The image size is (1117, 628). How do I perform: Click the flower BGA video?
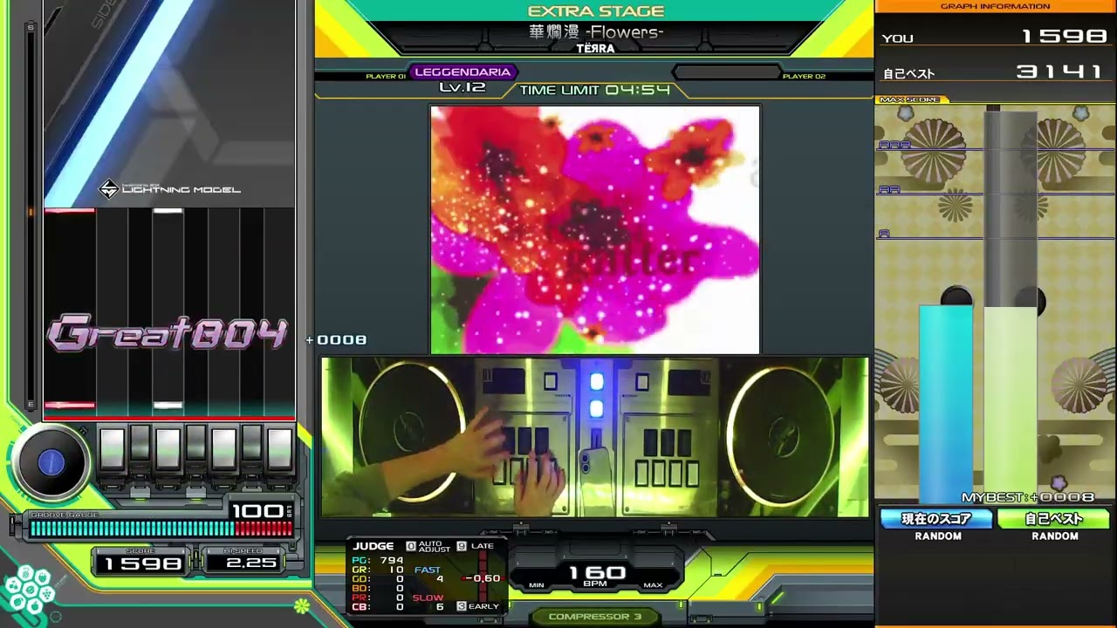click(595, 230)
